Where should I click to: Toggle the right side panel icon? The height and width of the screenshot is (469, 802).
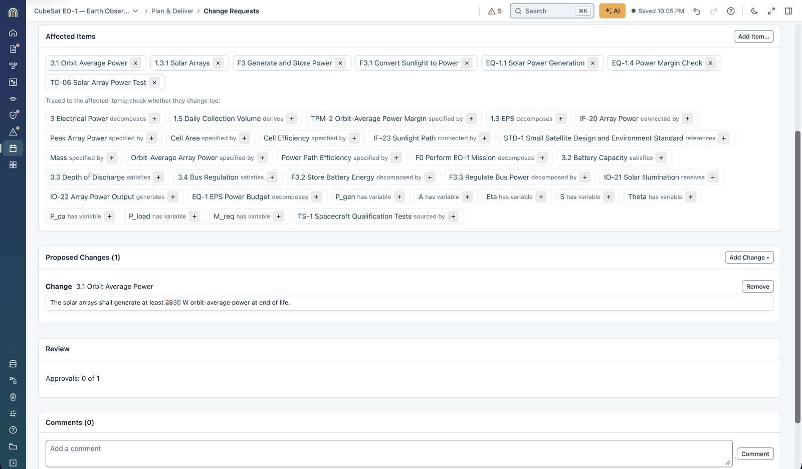click(788, 11)
